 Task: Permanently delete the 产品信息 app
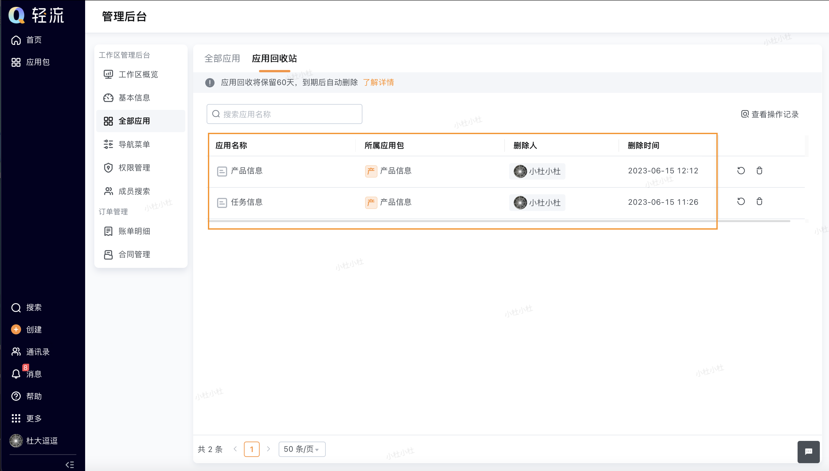click(x=759, y=171)
